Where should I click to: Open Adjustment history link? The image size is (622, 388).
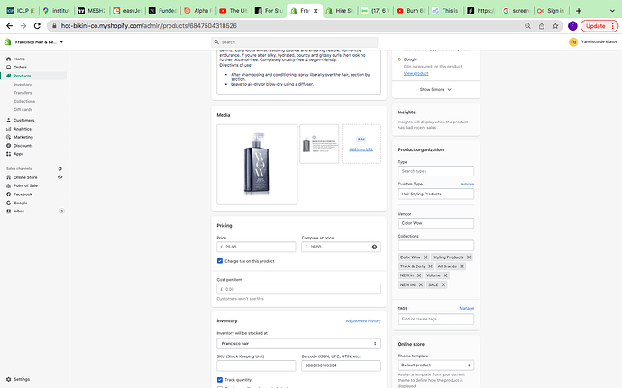[x=363, y=321]
